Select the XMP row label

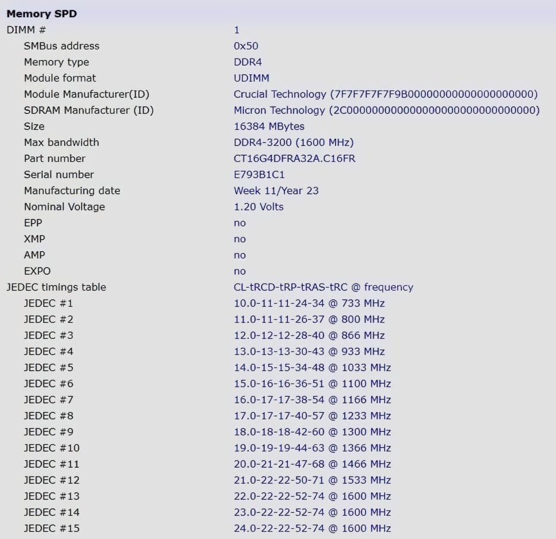click(x=34, y=239)
